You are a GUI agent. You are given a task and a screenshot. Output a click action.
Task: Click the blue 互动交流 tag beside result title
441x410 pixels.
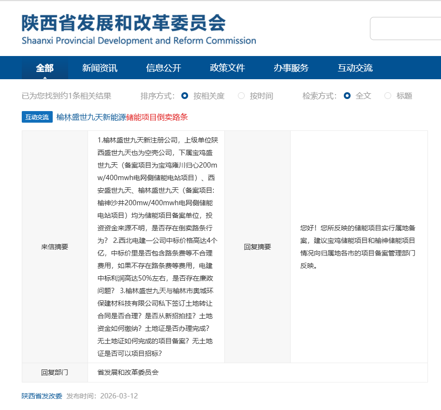[37, 117]
